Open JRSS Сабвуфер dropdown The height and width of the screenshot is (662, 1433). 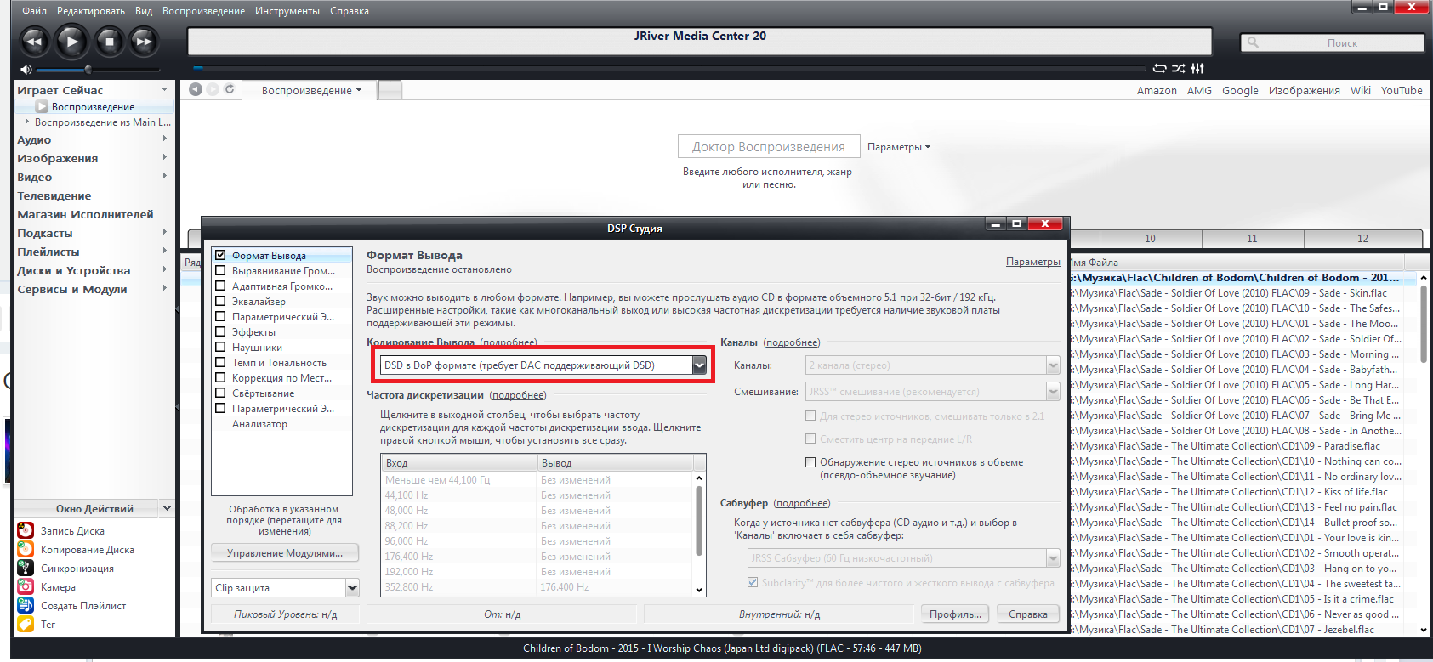pos(1053,558)
